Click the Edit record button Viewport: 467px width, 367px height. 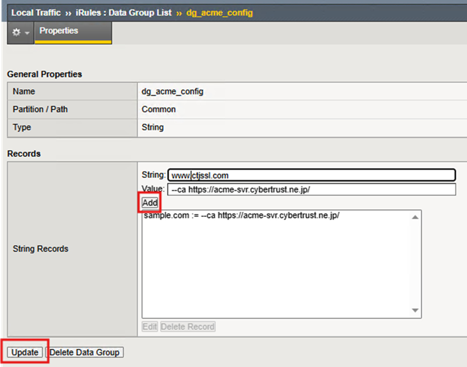[x=150, y=327]
